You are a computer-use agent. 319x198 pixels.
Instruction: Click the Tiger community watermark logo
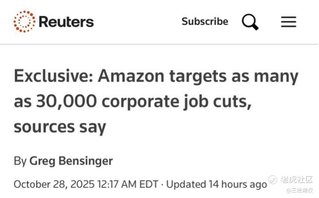coord(273,180)
